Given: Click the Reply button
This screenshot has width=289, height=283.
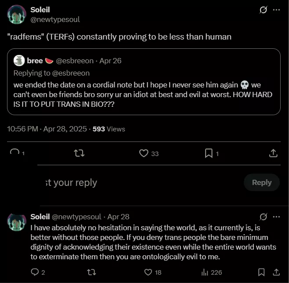Looking at the screenshot, I should click(261, 182).
